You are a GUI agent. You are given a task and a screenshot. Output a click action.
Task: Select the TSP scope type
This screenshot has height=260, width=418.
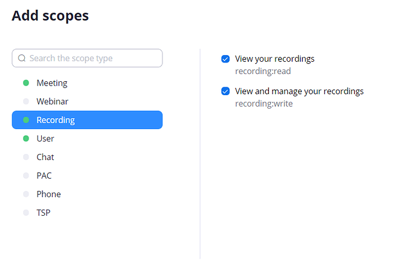(44, 213)
